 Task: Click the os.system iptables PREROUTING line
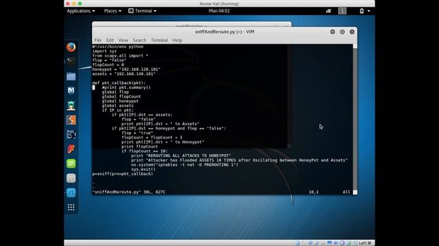pos(185,165)
